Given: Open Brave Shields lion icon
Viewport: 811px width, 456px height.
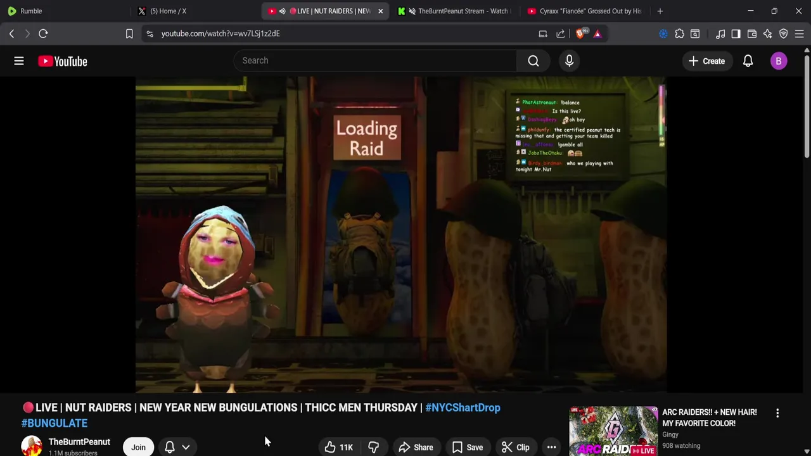Looking at the screenshot, I should (x=580, y=34).
